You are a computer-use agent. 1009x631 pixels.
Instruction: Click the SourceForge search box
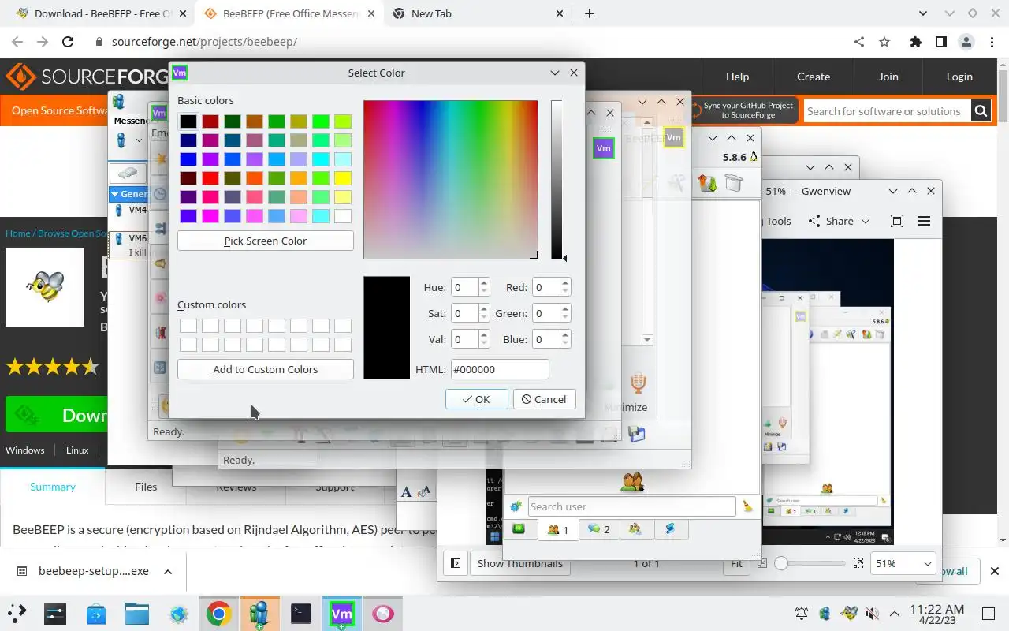pos(887,111)
